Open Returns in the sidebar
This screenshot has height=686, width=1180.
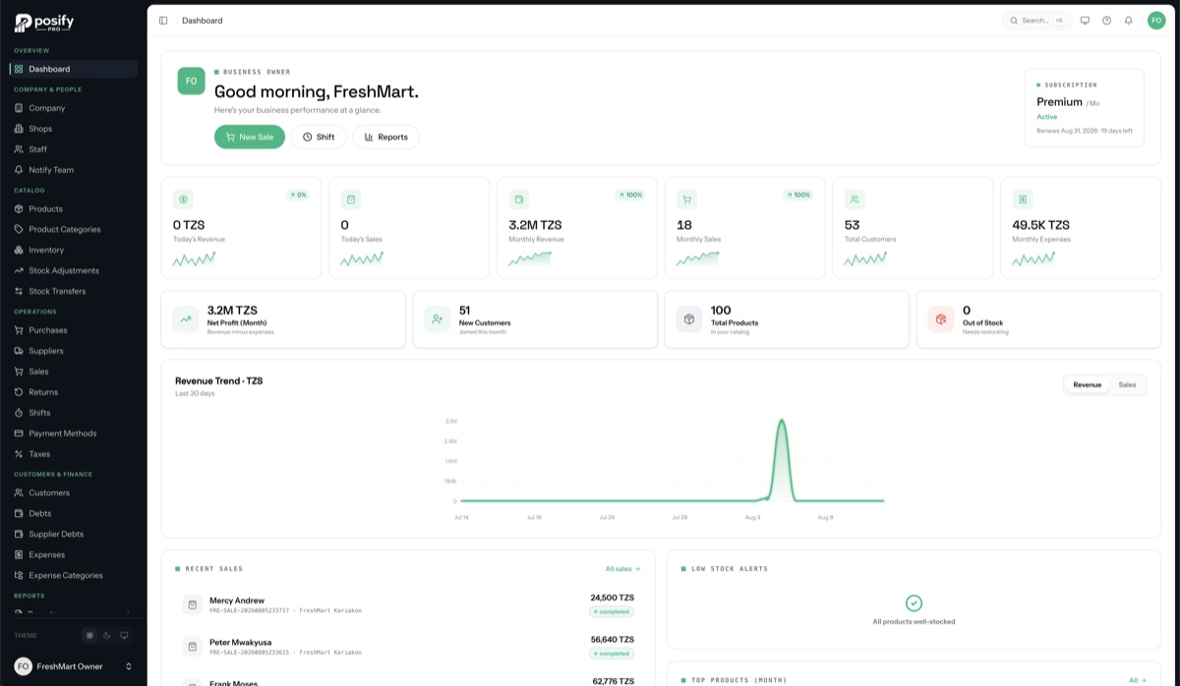[x=74, y=392]
